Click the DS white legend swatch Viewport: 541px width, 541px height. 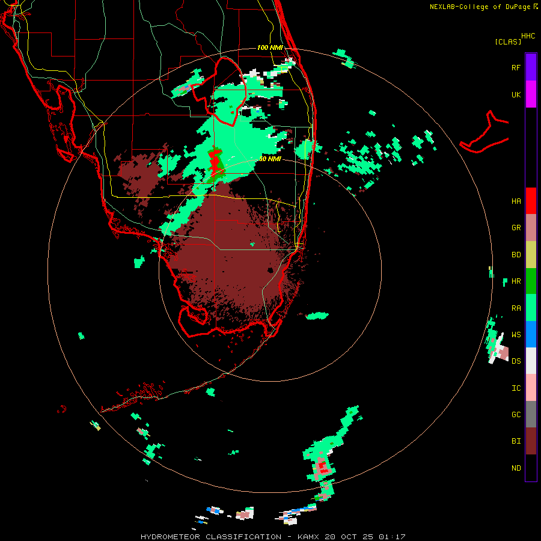tap(531, 361)
